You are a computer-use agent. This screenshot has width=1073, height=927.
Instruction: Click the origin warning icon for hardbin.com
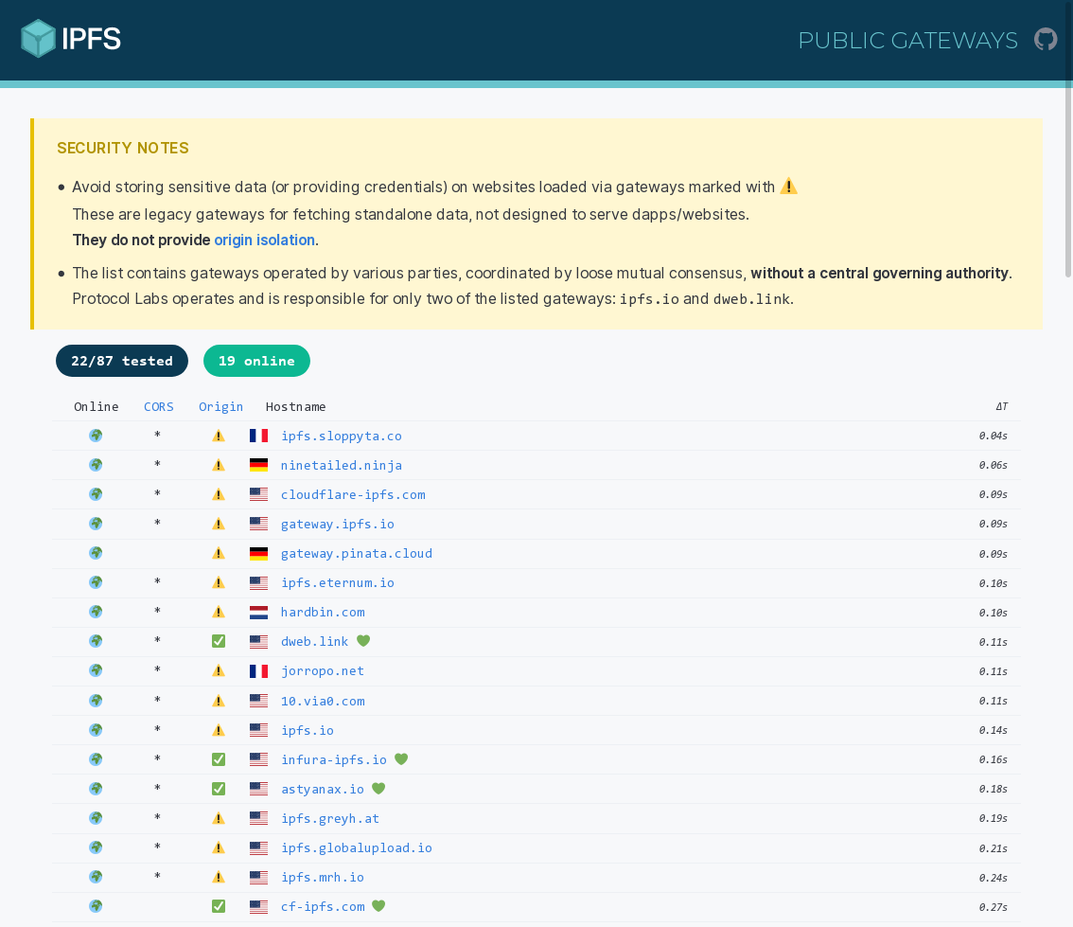pos(219,612)
